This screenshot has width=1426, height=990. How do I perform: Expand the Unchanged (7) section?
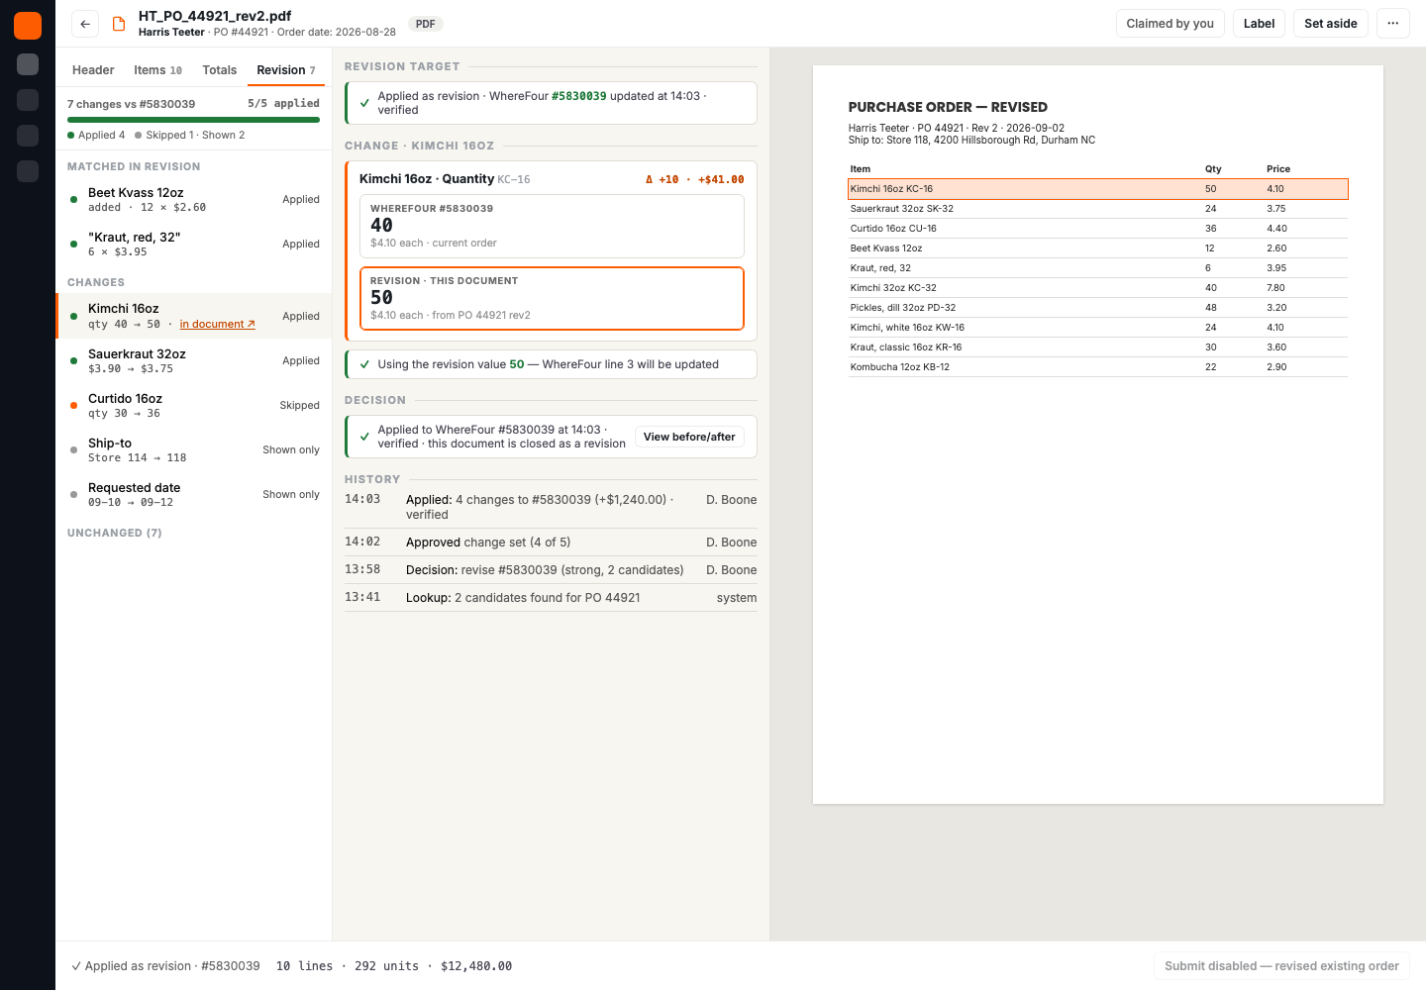tap(115, 533)
